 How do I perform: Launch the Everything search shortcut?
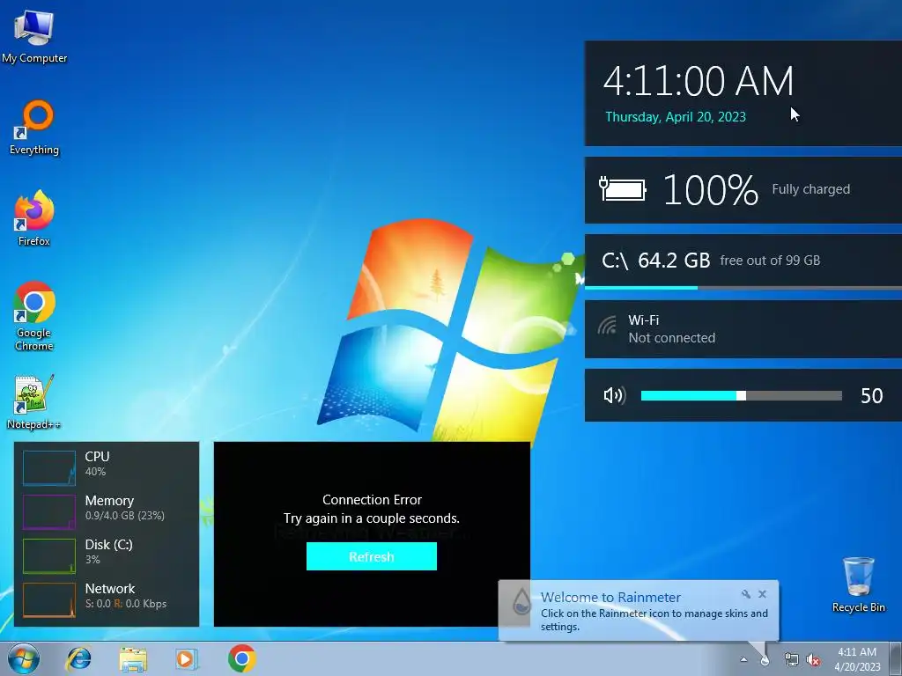(x=34, y=128)
